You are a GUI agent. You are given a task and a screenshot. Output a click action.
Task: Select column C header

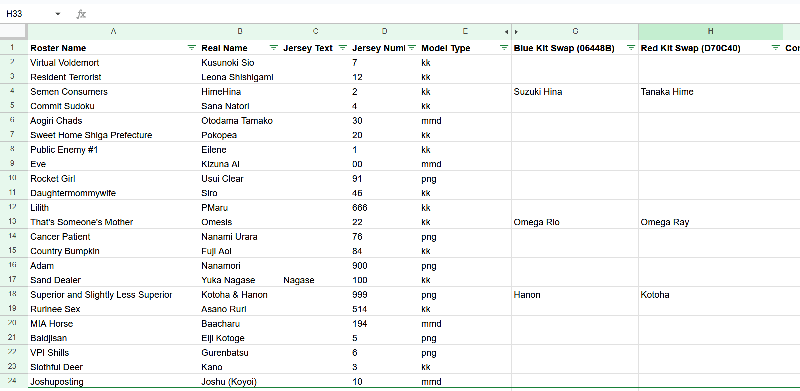316,31
